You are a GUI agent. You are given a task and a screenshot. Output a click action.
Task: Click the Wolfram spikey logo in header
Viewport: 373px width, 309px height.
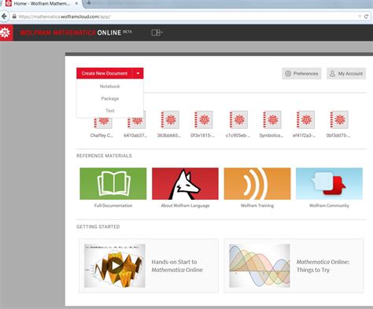[x=6, y=32]
